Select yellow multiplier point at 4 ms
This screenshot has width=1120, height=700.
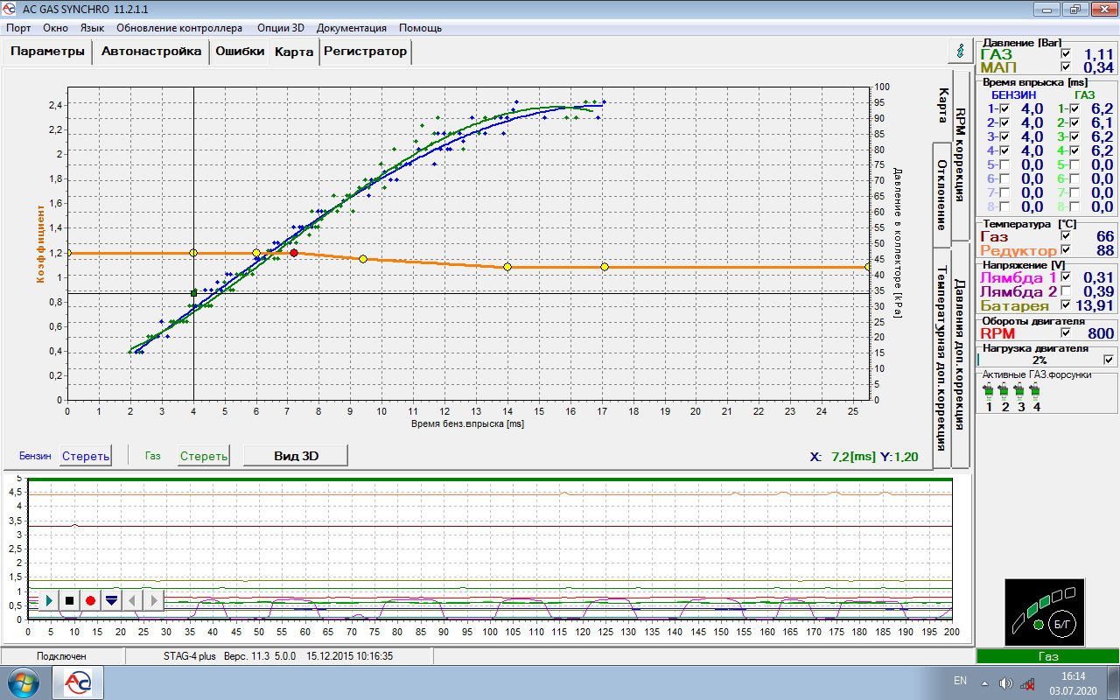click(x=193, y=253)
